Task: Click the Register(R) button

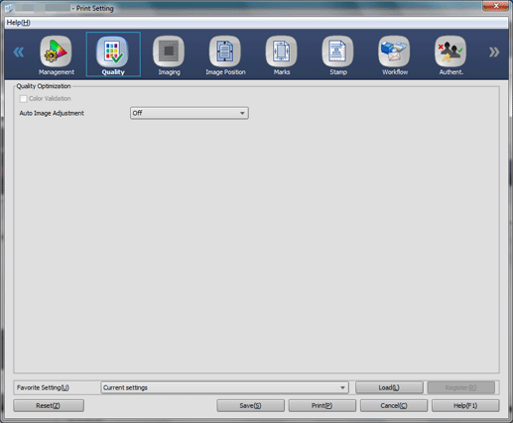Action: tap(461, 387)
